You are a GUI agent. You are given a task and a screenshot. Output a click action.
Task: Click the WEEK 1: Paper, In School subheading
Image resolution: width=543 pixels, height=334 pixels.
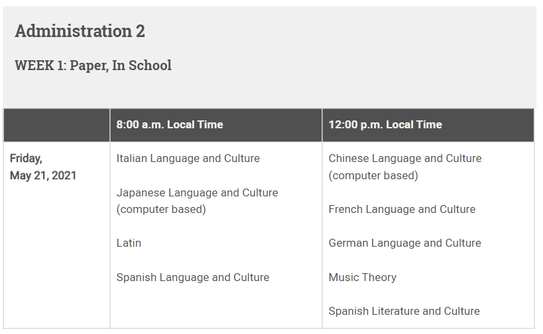[93, 65]
